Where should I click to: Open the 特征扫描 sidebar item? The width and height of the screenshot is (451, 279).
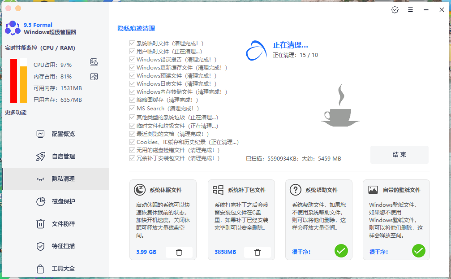[x=56, y=246]
